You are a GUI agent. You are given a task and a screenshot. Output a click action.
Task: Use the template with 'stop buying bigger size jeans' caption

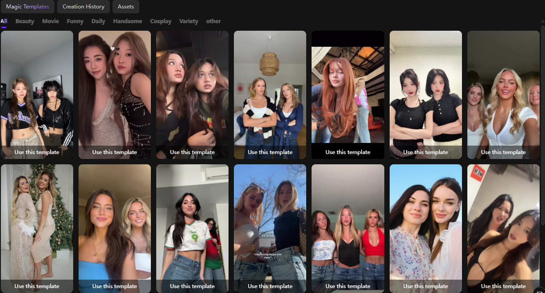(x=270, y=286)
